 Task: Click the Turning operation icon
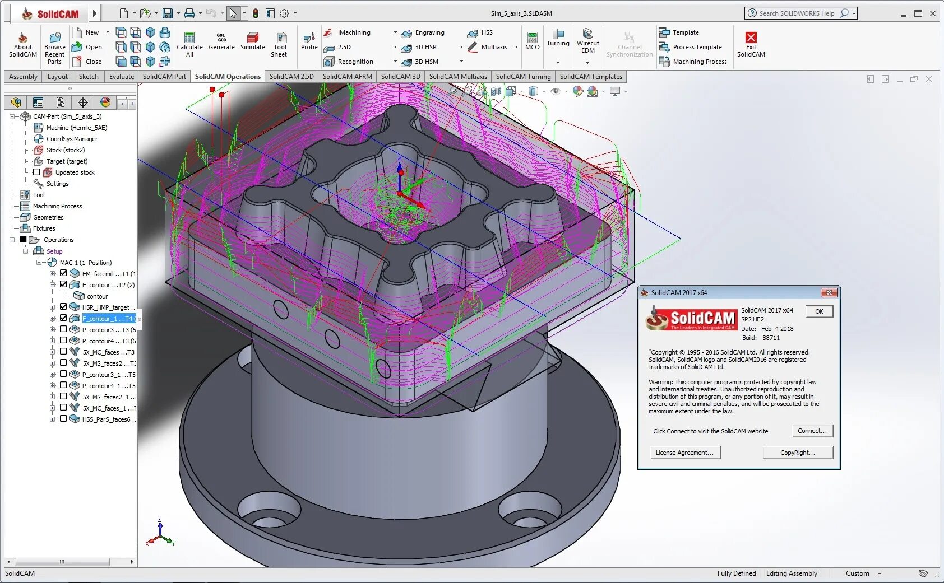pos(558,38)
